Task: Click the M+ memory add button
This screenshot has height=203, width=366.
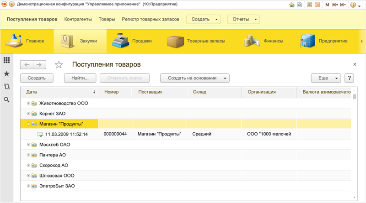Action: coord(335,5)
